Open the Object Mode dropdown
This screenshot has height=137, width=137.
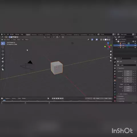[6, 40]
